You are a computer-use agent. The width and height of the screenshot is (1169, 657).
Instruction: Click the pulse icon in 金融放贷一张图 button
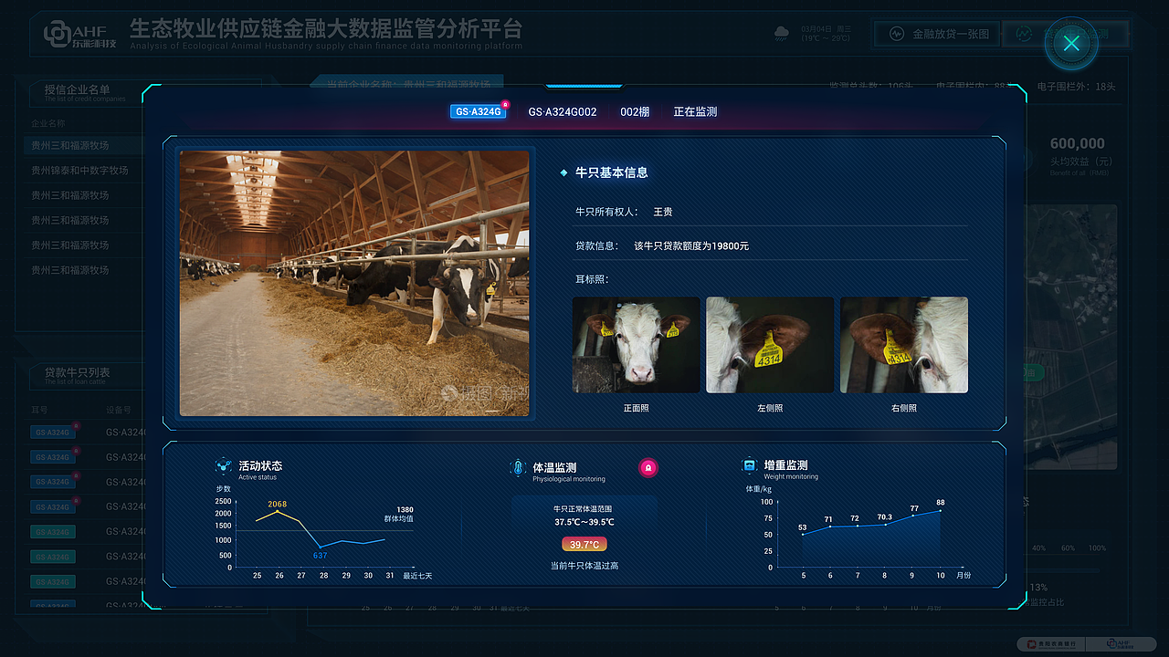pos(896,34)
